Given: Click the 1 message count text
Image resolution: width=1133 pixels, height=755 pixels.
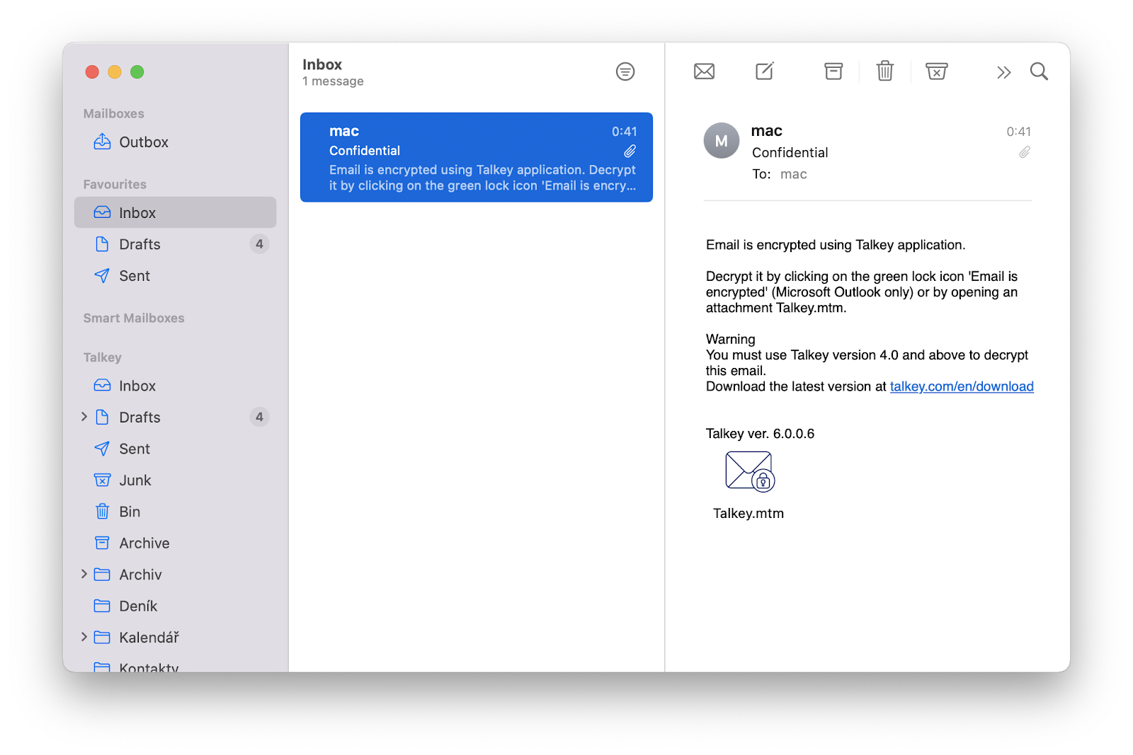Looking at the screenshot, I should click(333, 81).
